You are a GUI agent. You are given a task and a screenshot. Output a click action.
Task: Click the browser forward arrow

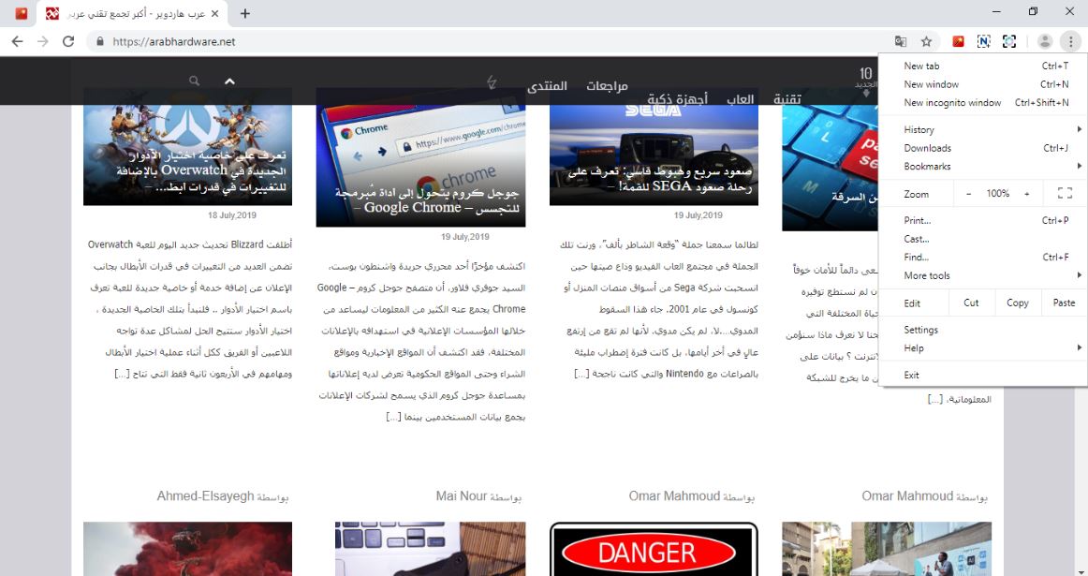click(x=43, y=41)
